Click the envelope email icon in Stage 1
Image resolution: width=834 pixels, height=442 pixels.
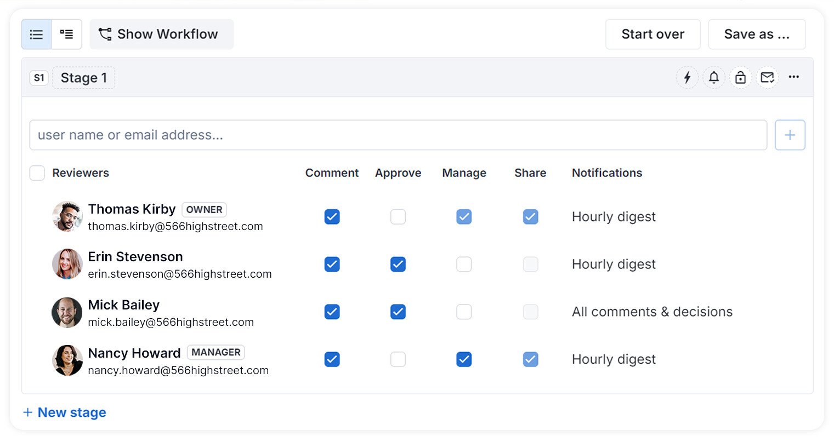pyautogui.click(x=767, y=78)
